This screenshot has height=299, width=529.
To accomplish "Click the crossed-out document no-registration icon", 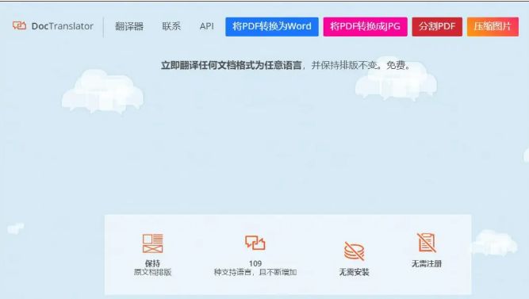I will click(427, 243).
